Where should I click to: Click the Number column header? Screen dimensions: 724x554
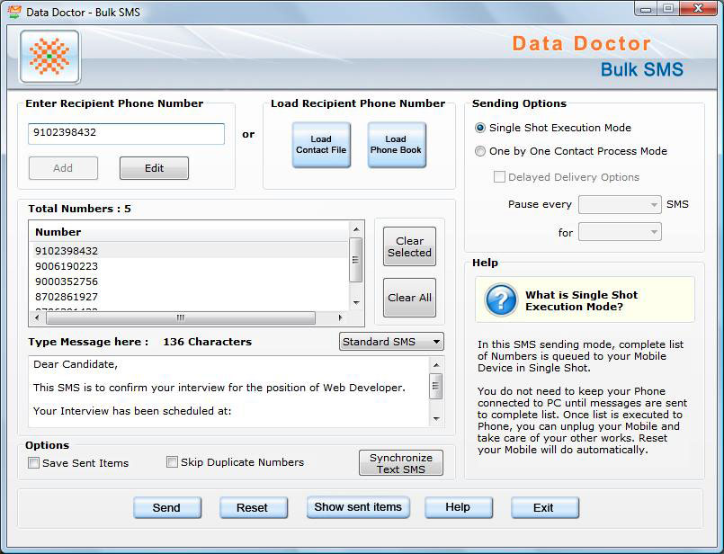click(189, 232)
